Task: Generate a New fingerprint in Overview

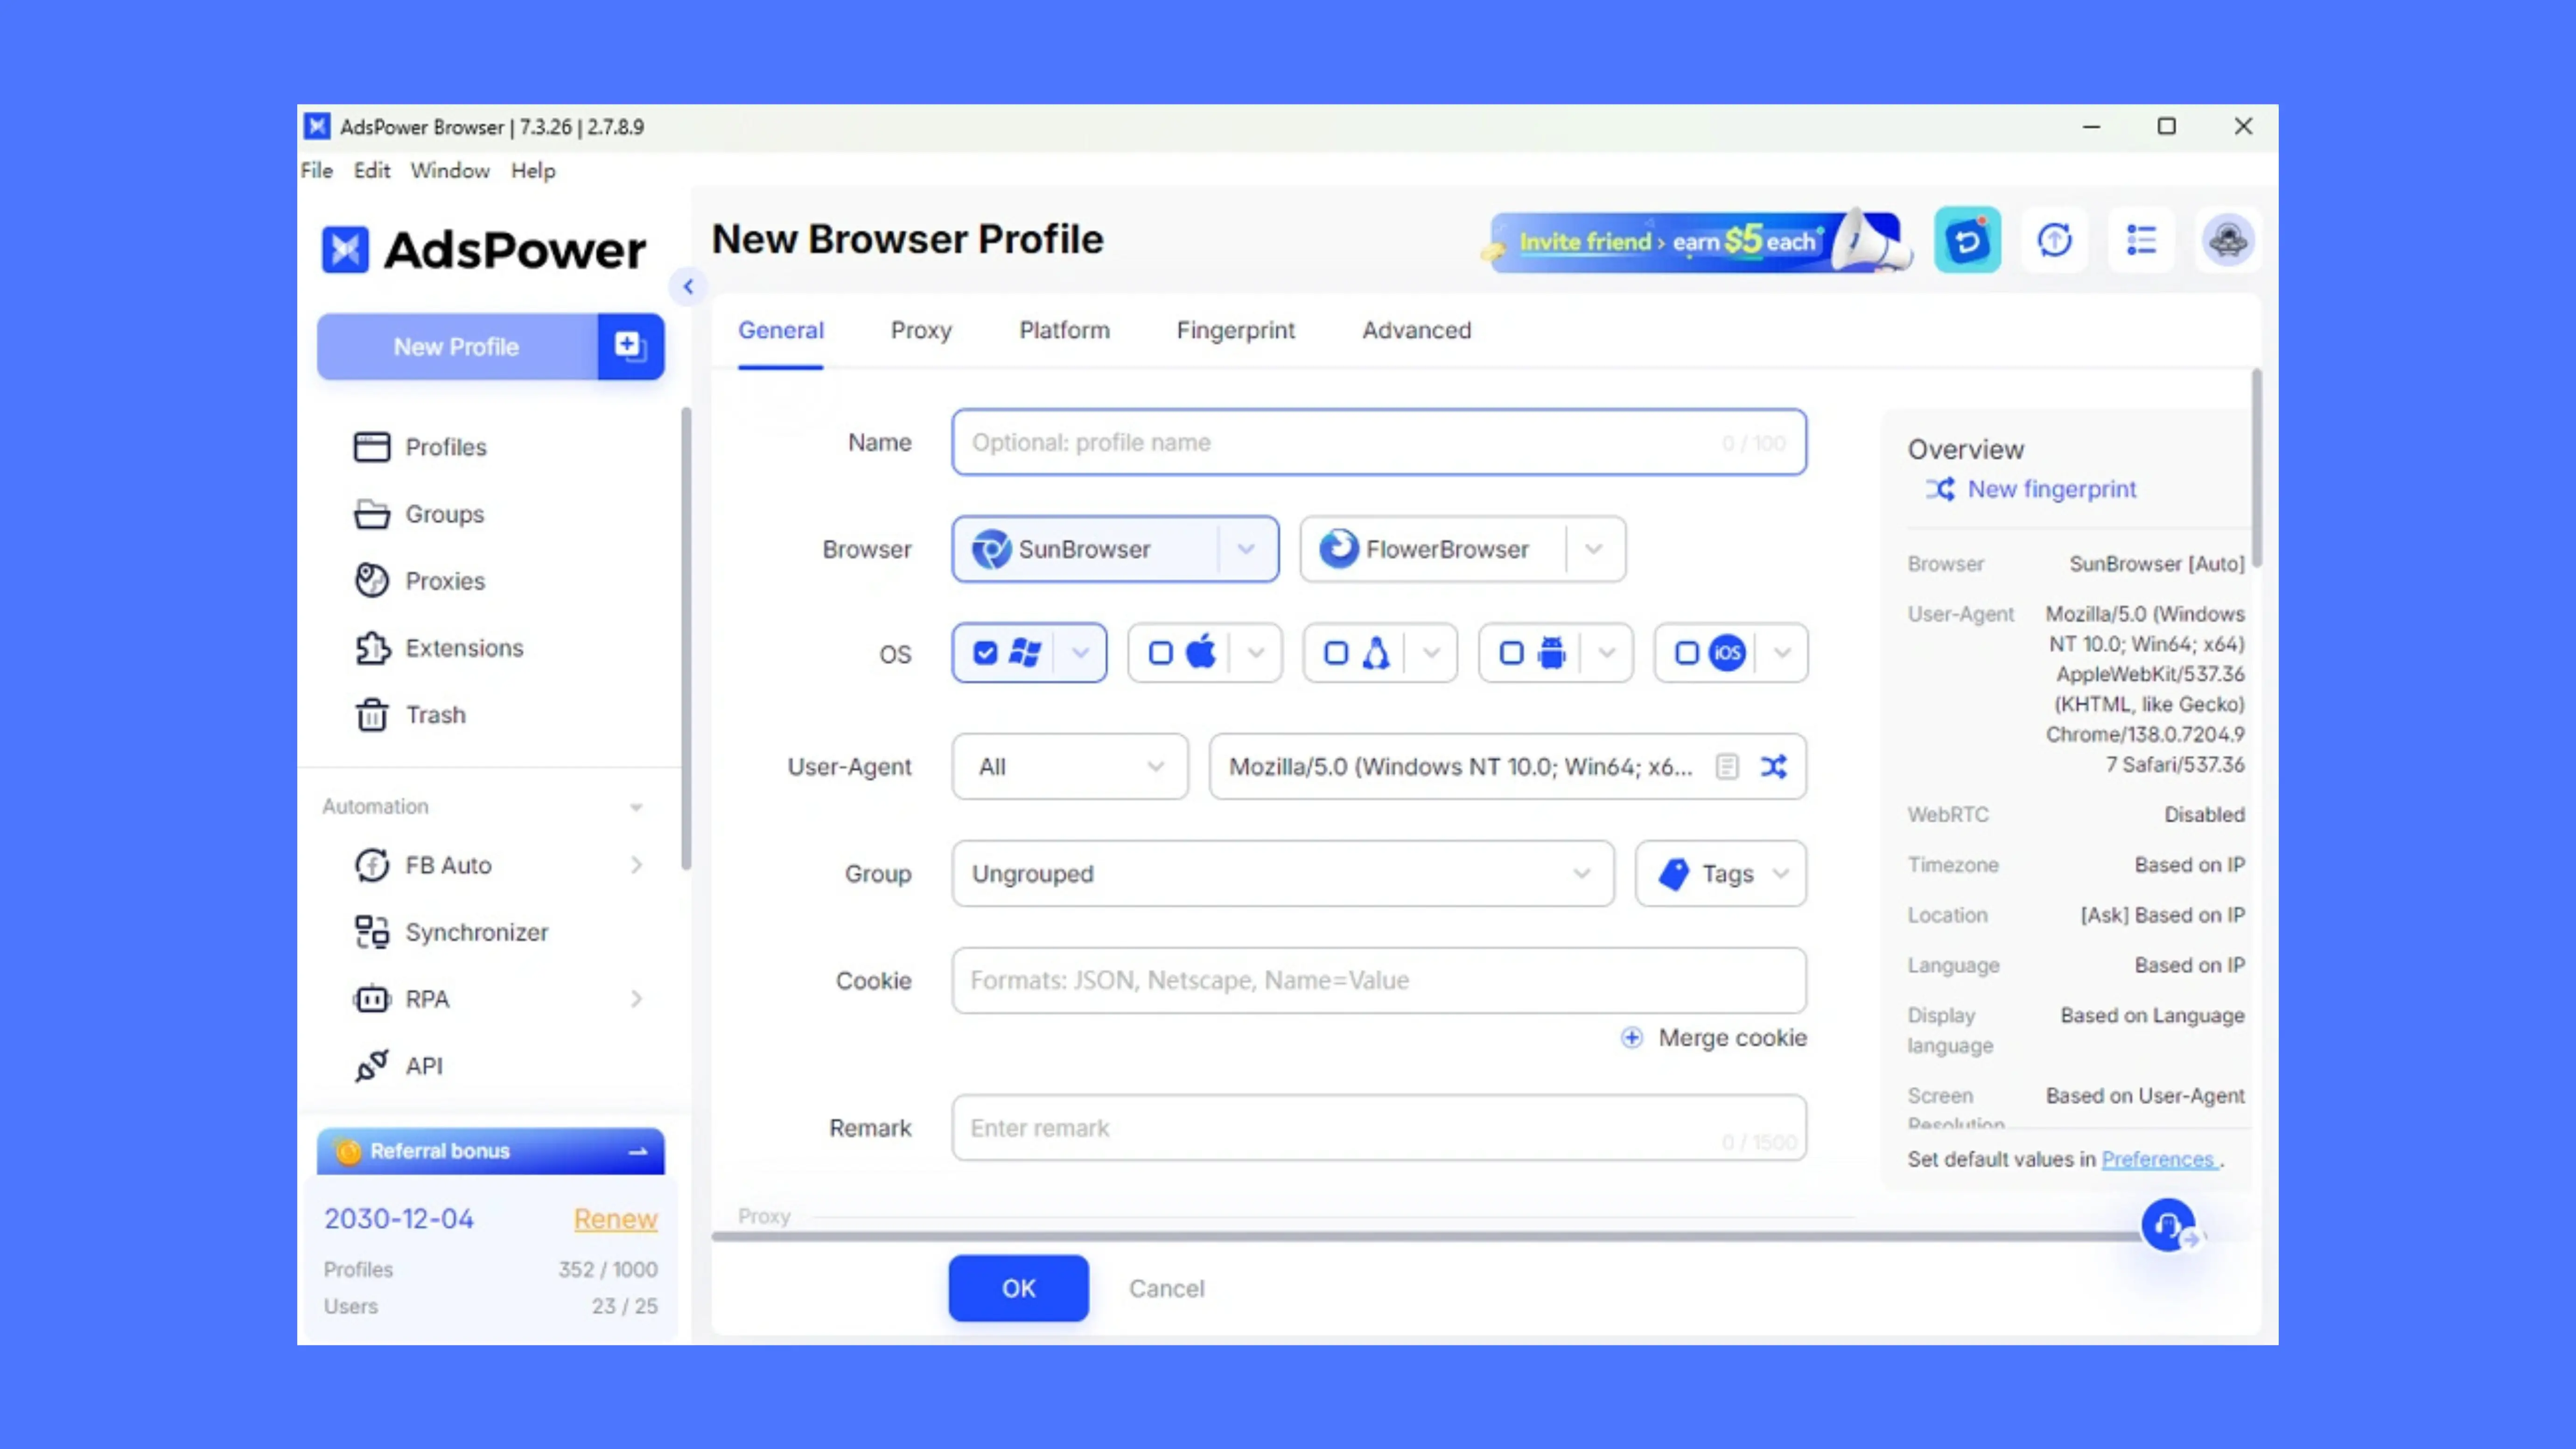Action: [2031, 489]
